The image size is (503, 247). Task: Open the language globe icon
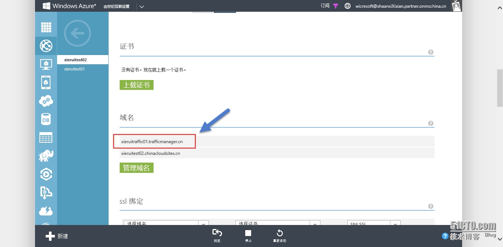tap(347, 6)
